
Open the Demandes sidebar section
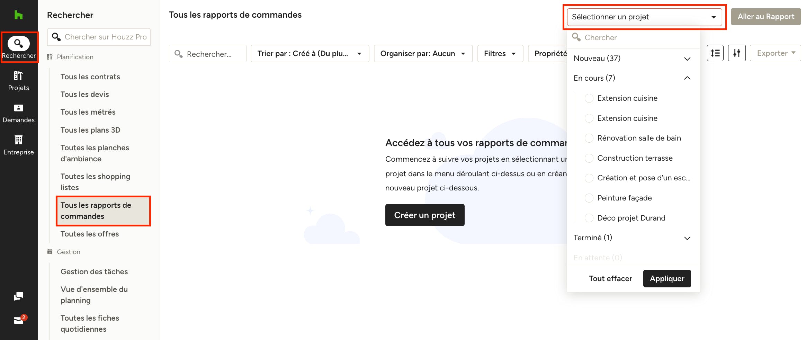click(x=19, y=114)
